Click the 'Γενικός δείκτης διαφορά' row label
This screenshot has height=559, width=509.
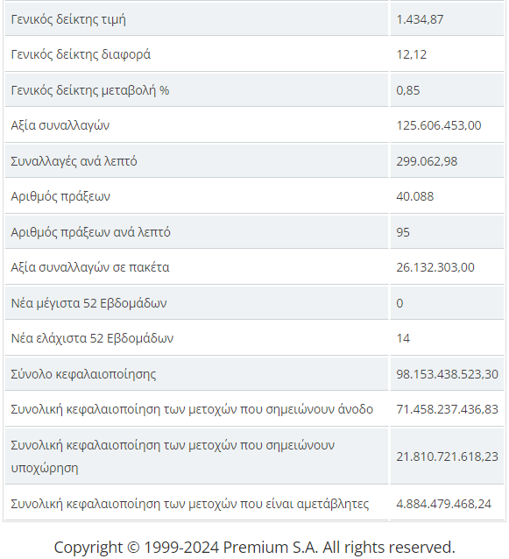coord(81,54)
